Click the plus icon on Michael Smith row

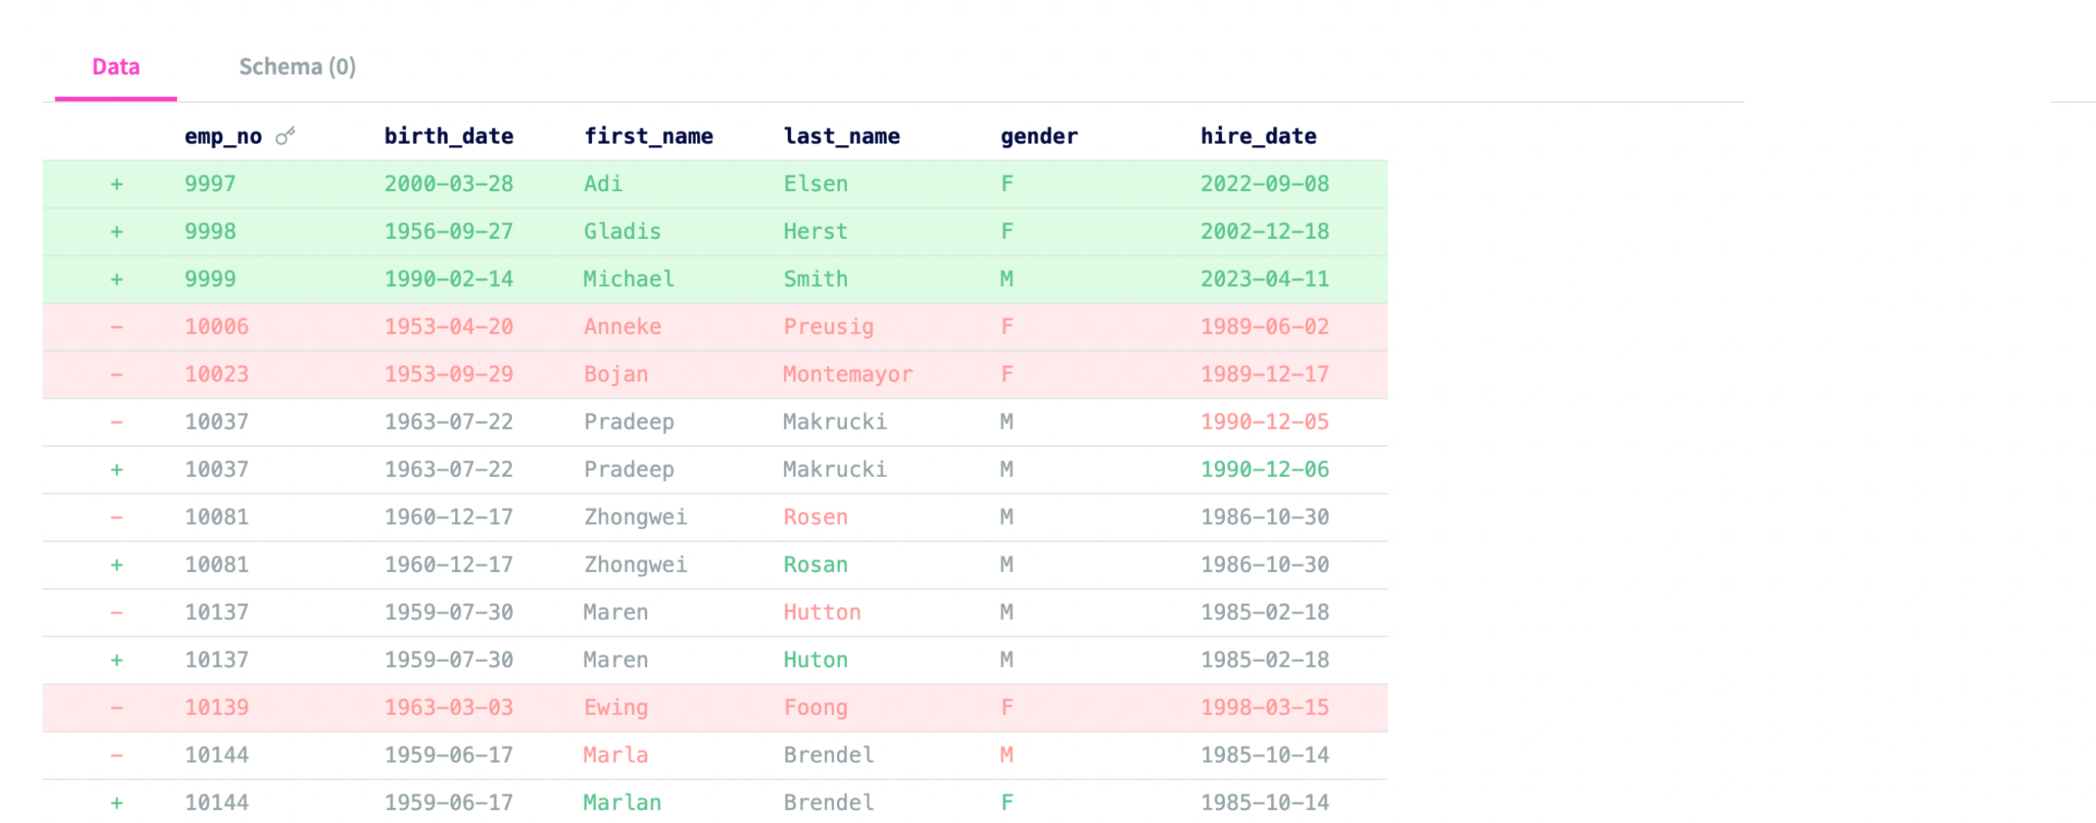coord(117,280)
